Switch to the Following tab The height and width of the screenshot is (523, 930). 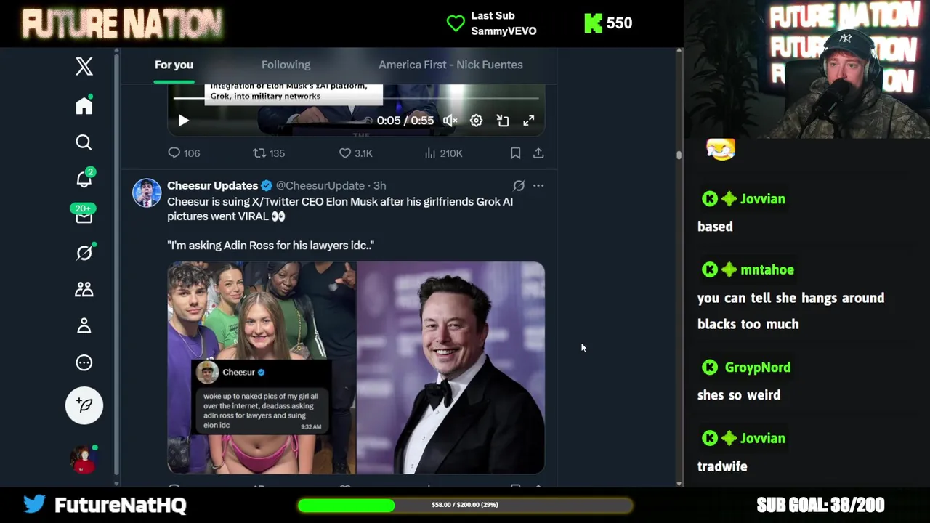pos(286,65)
